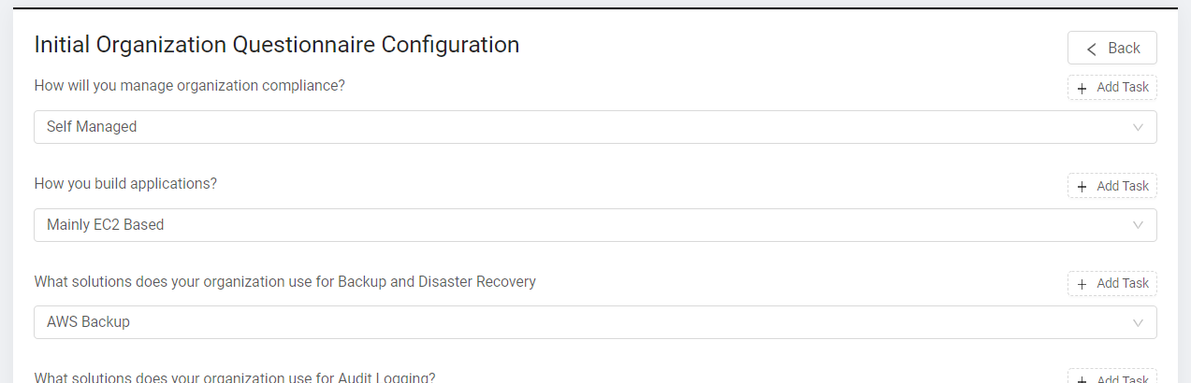The height and width of the screenshot is (383, 1191).
Task: Click the plus icon for organization compliance task
Action: tap(1082, 88)
